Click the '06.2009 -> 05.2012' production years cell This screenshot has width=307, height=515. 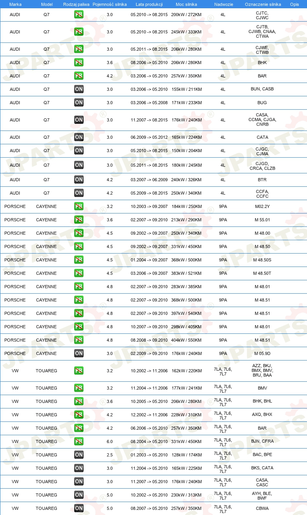click(x=149, y=137)
